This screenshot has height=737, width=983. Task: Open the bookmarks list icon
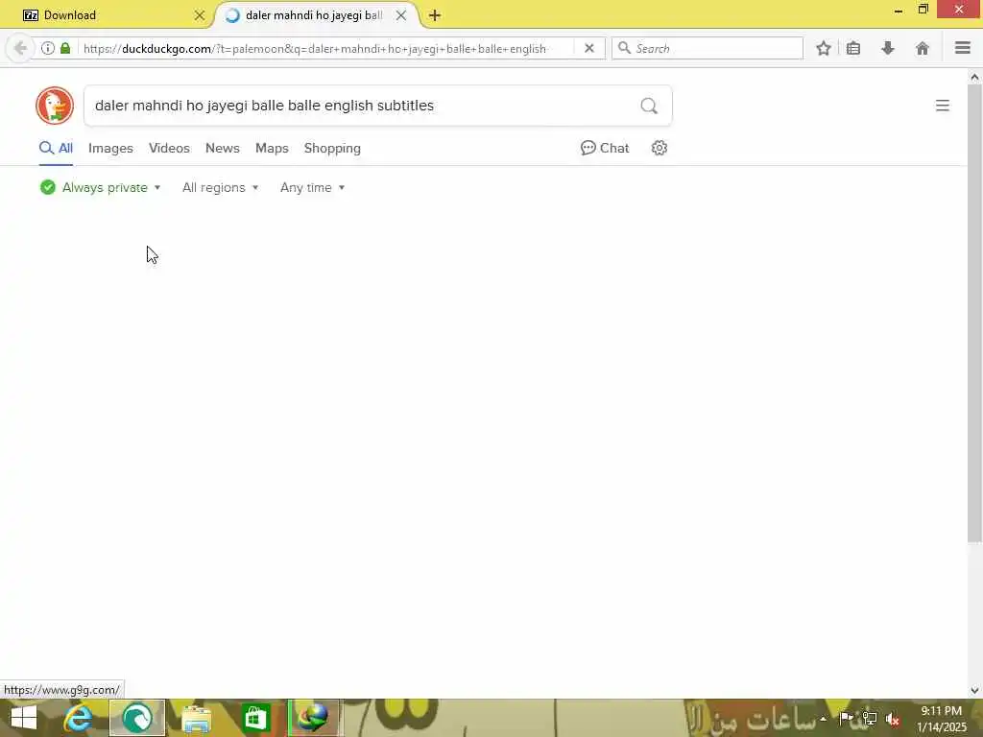coord(853,48)
